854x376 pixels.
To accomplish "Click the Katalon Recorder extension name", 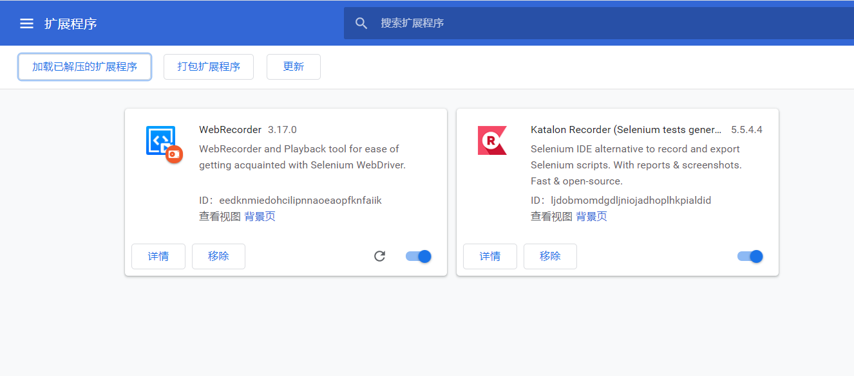I will tap(627, 130).
